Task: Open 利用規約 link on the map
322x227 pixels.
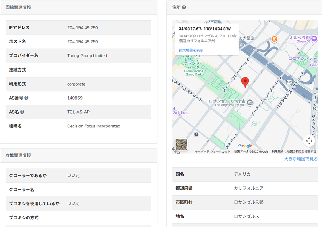Action: pyautogui.click(x=277, y=151)
